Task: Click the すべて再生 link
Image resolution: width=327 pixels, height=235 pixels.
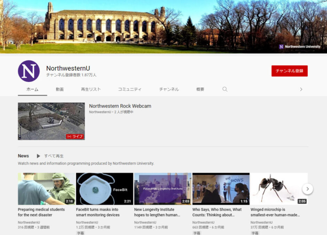Action: 54,156
